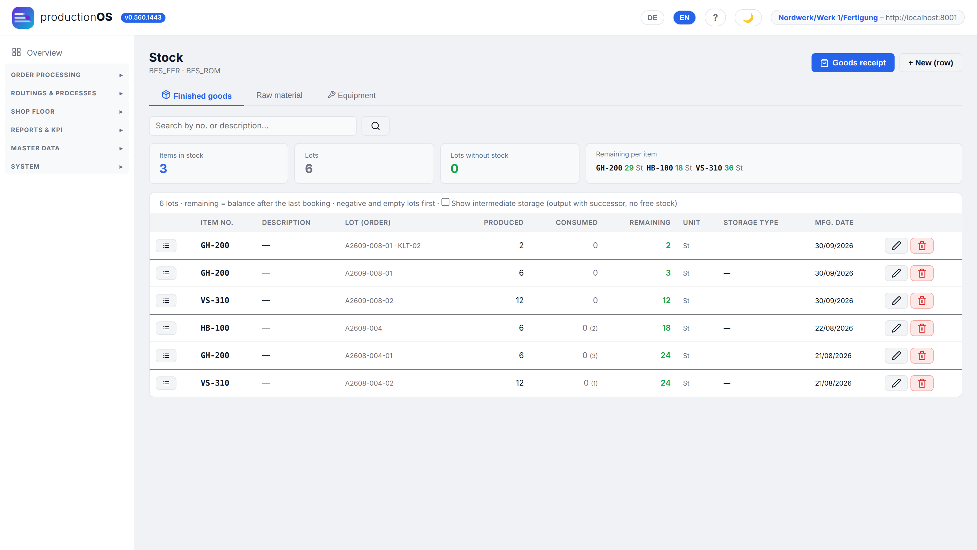Expand Order Processing section
Image resolution: width=977 pixels, height=550 pixels.
67,75
